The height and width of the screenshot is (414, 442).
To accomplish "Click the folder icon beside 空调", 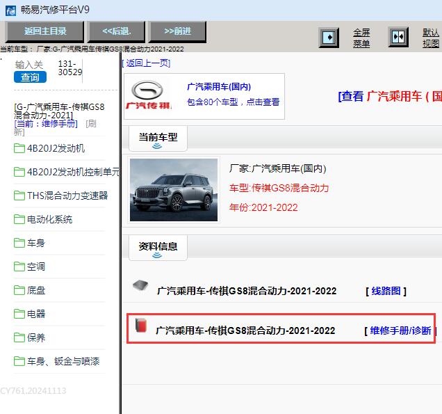I will (19, 266).
